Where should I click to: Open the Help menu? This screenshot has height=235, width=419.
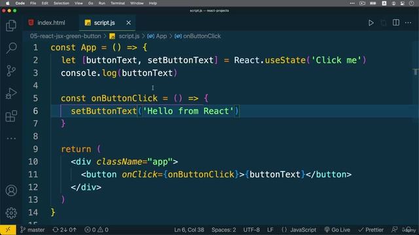point(153,3)
